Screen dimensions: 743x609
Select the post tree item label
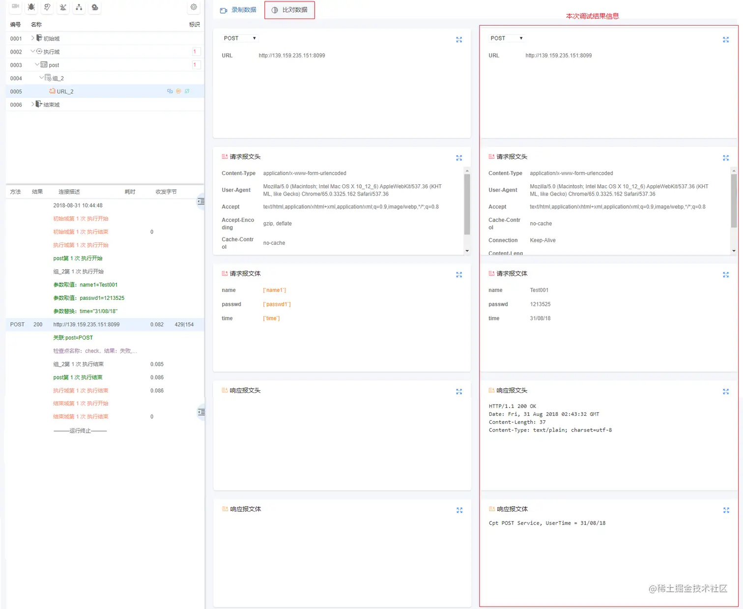[54, 65]
